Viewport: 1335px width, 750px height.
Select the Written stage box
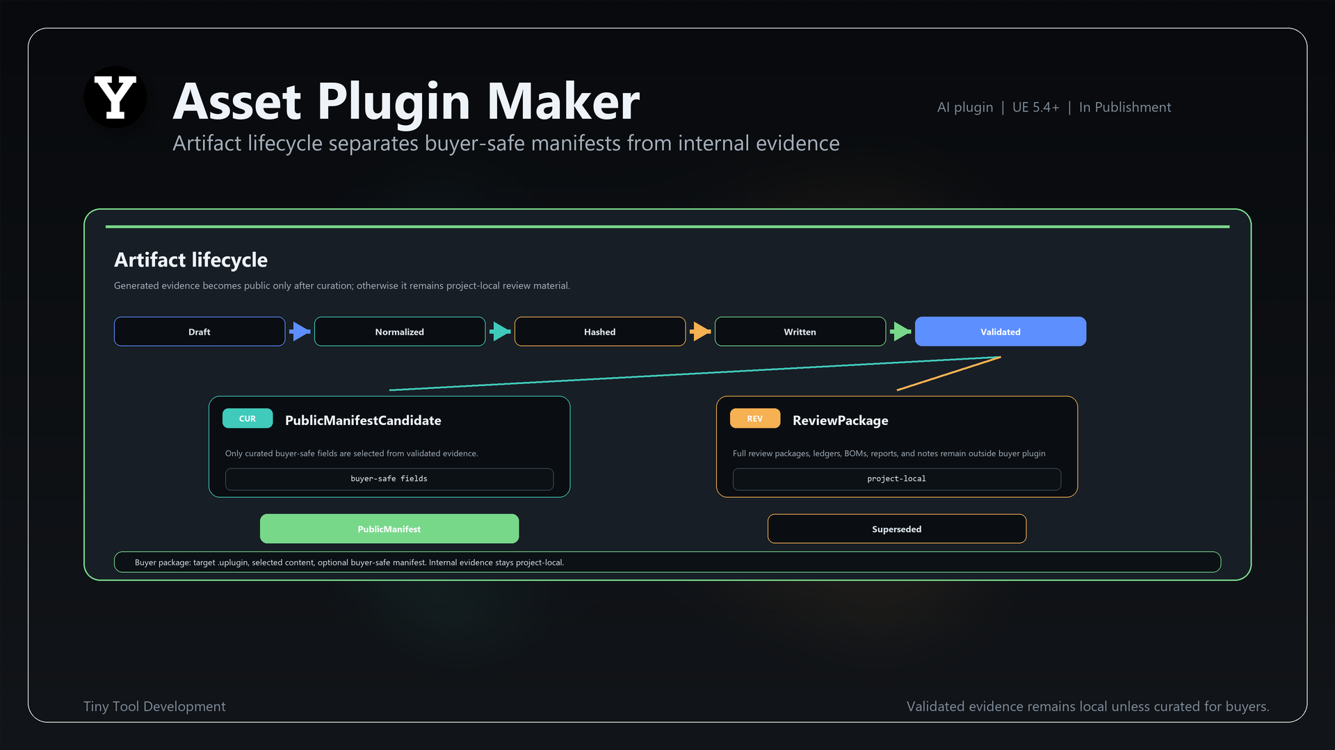(x=800, y=331)
